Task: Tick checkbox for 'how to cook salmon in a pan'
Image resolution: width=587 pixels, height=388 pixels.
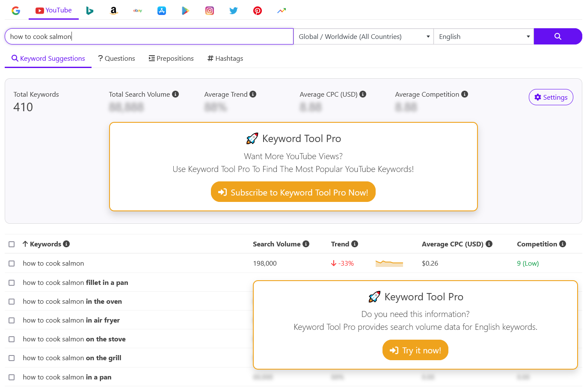Action: coord(12,377)
